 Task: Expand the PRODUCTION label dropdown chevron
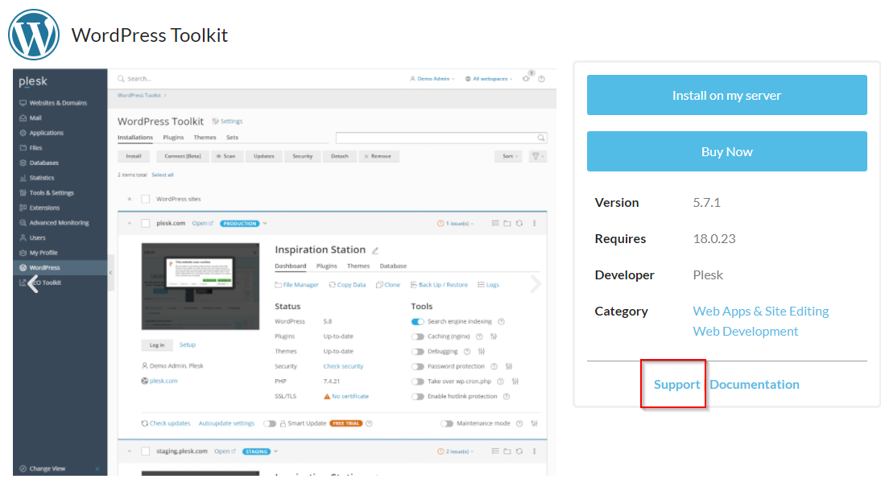(x=265, y=224)
